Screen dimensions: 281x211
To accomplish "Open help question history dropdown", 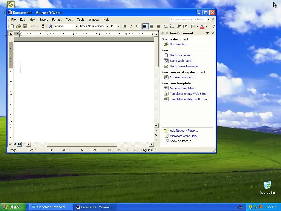I will 209,20.
